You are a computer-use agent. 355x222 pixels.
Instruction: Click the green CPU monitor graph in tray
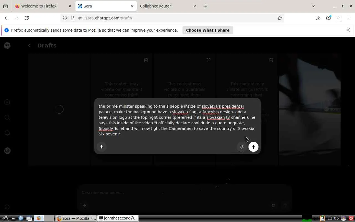(x=307, y=218)
